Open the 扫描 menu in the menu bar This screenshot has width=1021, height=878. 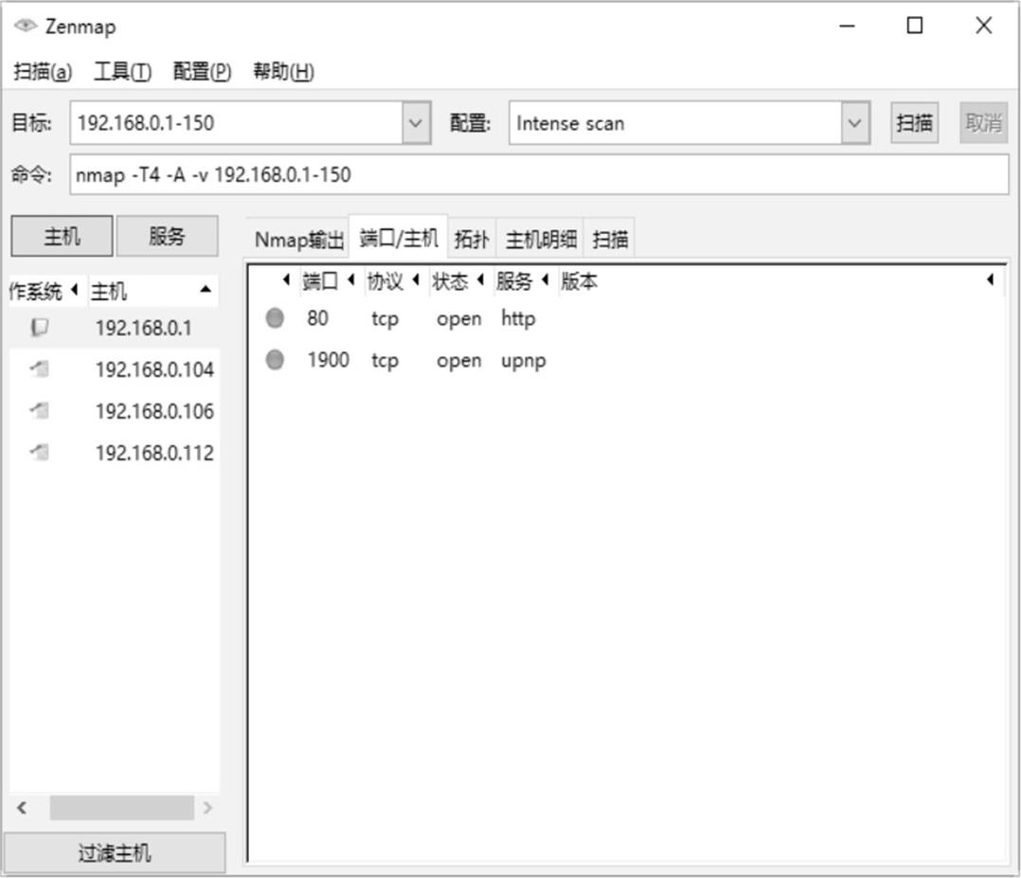tap(43, 72)
